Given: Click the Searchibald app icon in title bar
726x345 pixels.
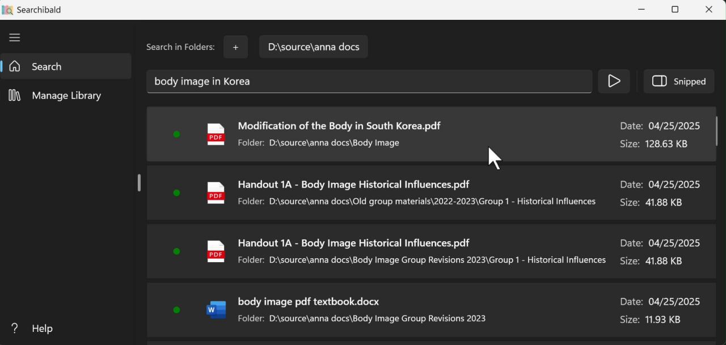Looking at the screenshot, I should pyautogui.click(x=7, y=10).
